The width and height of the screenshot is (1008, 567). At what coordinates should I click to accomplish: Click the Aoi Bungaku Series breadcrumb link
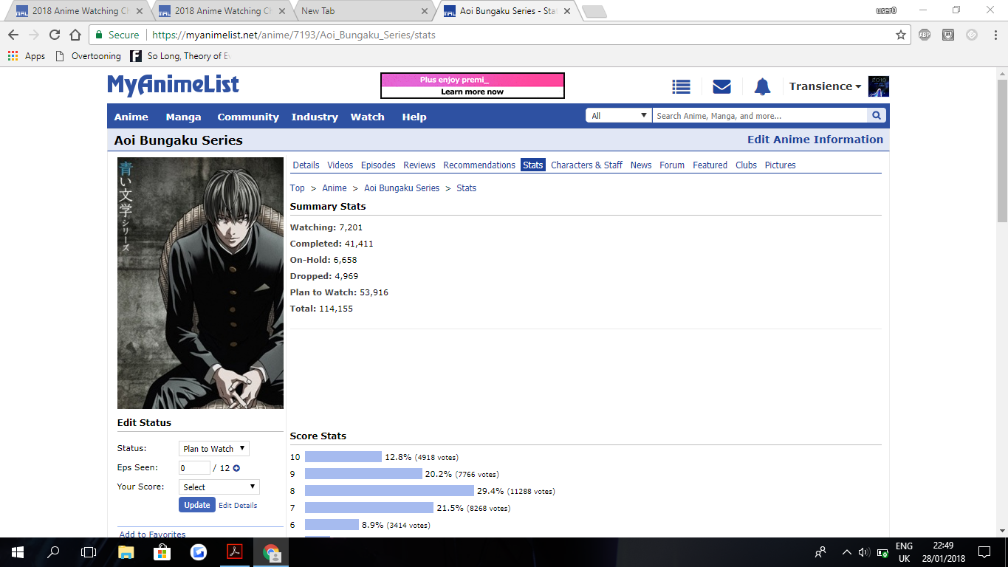pos(402,188)
